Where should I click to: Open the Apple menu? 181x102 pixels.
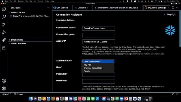click(3, 1)
